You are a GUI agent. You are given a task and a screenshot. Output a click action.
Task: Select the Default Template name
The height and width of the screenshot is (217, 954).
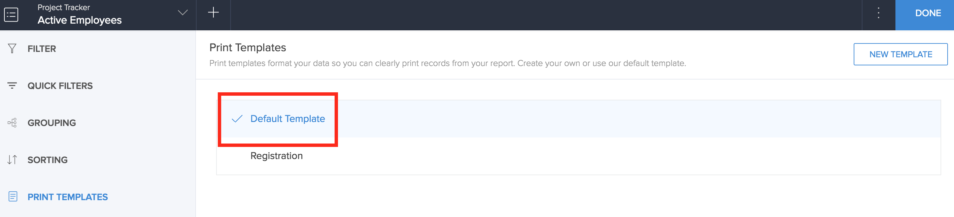[x=287, y=119]
